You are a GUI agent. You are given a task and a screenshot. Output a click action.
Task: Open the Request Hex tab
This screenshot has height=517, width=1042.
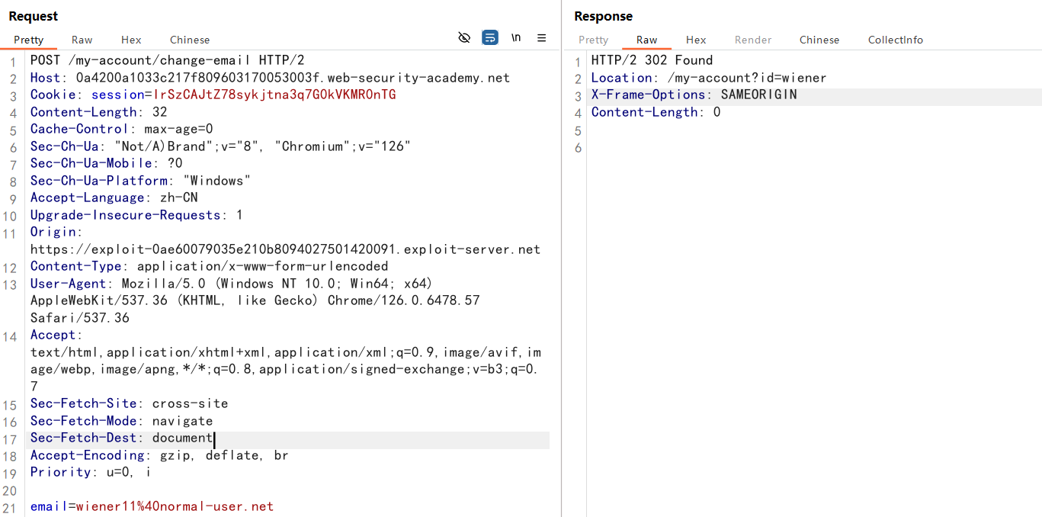pyautogui.click(x=131, y=40)
